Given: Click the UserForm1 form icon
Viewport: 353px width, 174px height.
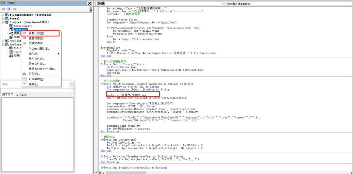Looking at the screenshot, I should 11,30.
